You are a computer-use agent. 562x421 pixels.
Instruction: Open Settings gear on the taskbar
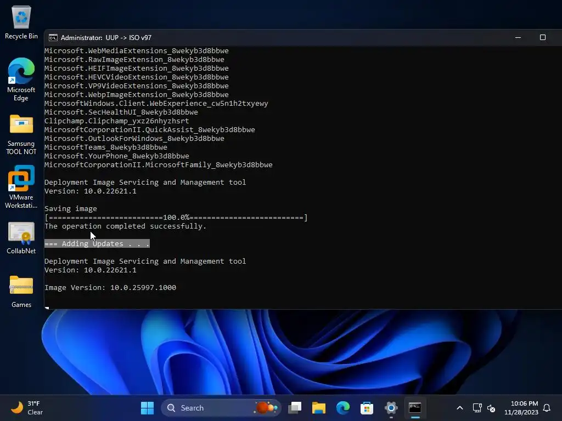tap(391, 408)
